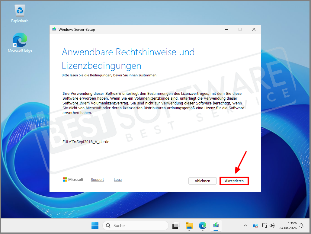Open the notifications bell icon
The image size is (311, 234).
tap(301, 226)
